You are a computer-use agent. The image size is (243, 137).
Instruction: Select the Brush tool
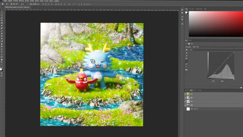(2, 31)
